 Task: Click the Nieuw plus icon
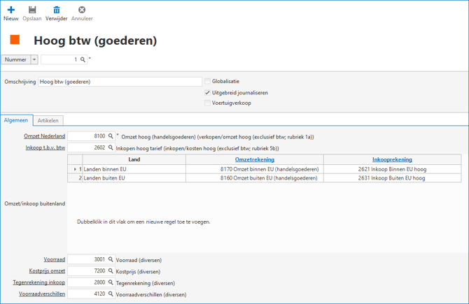point(10,10)
